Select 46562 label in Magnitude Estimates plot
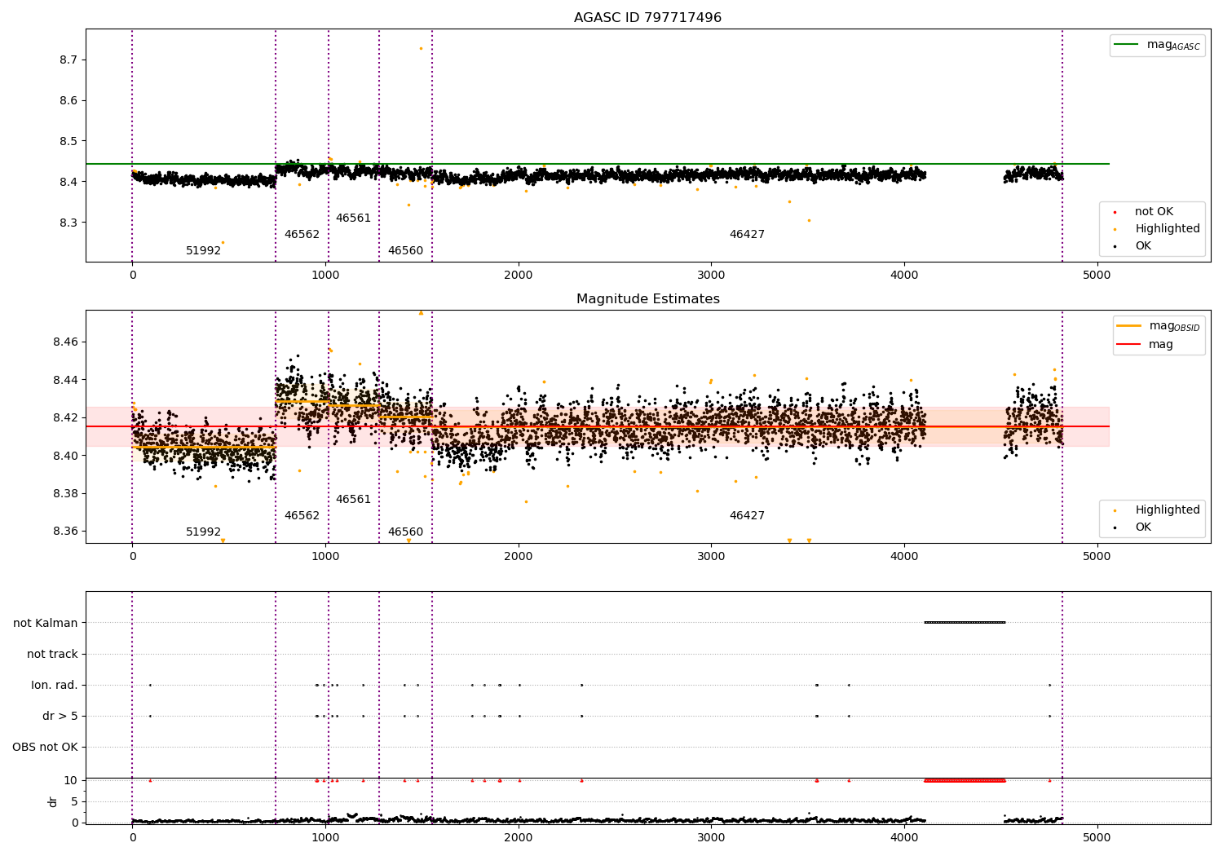 [302, 516]
